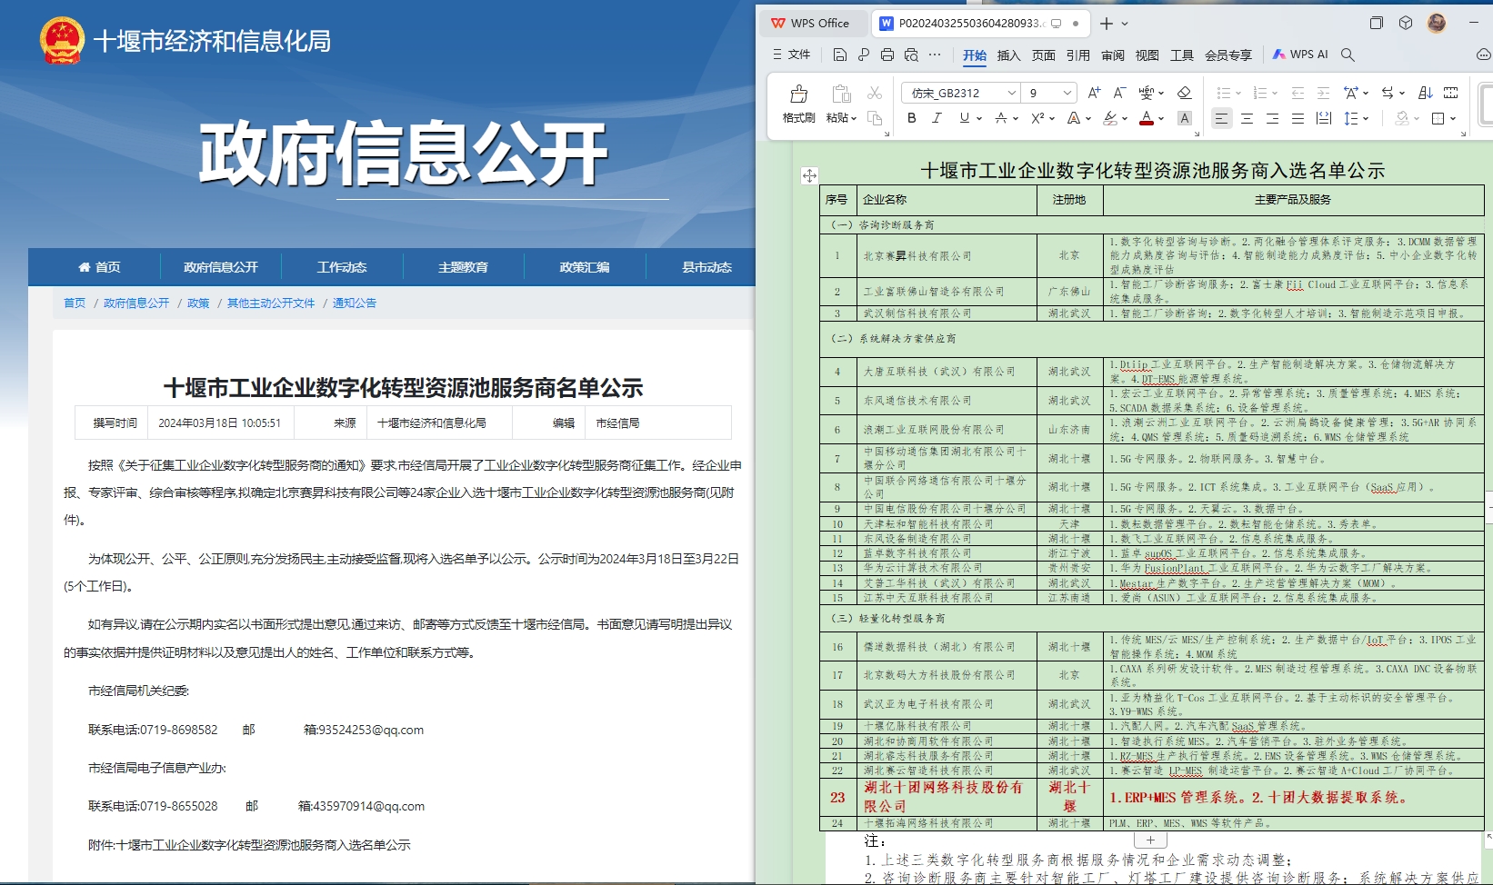Screen dimensions: 1493x885
Task: Open Print Preview from the quick toolbar
Action: click(x=911, y=55)
